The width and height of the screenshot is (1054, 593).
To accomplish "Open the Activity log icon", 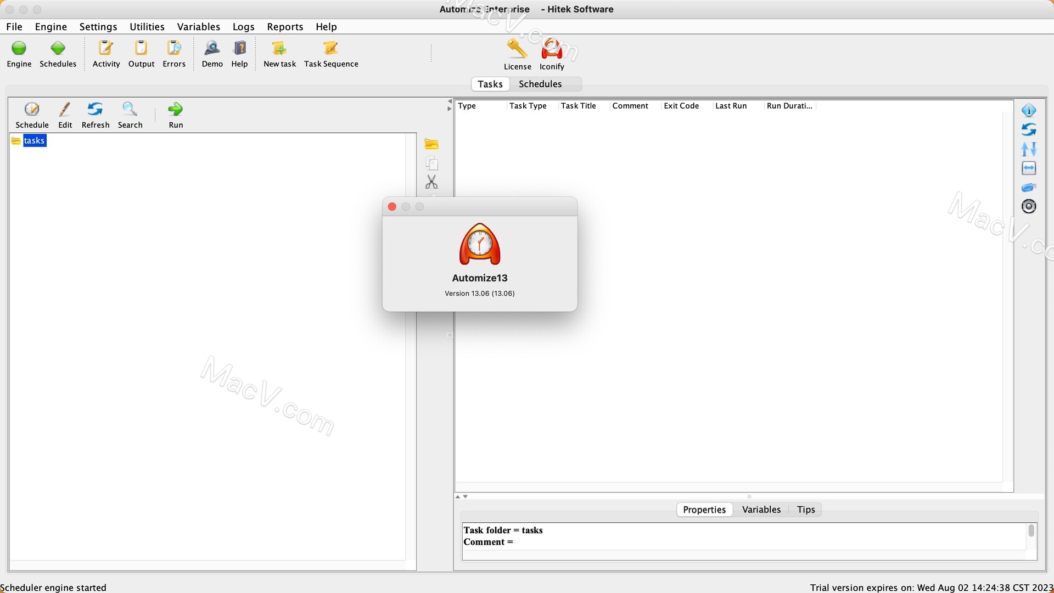I will (106, 54).
